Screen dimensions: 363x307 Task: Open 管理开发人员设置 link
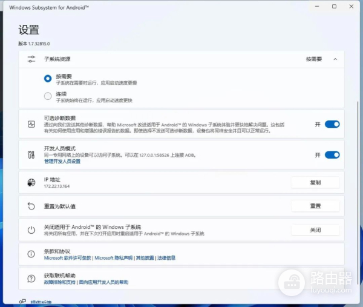[62, 161]
